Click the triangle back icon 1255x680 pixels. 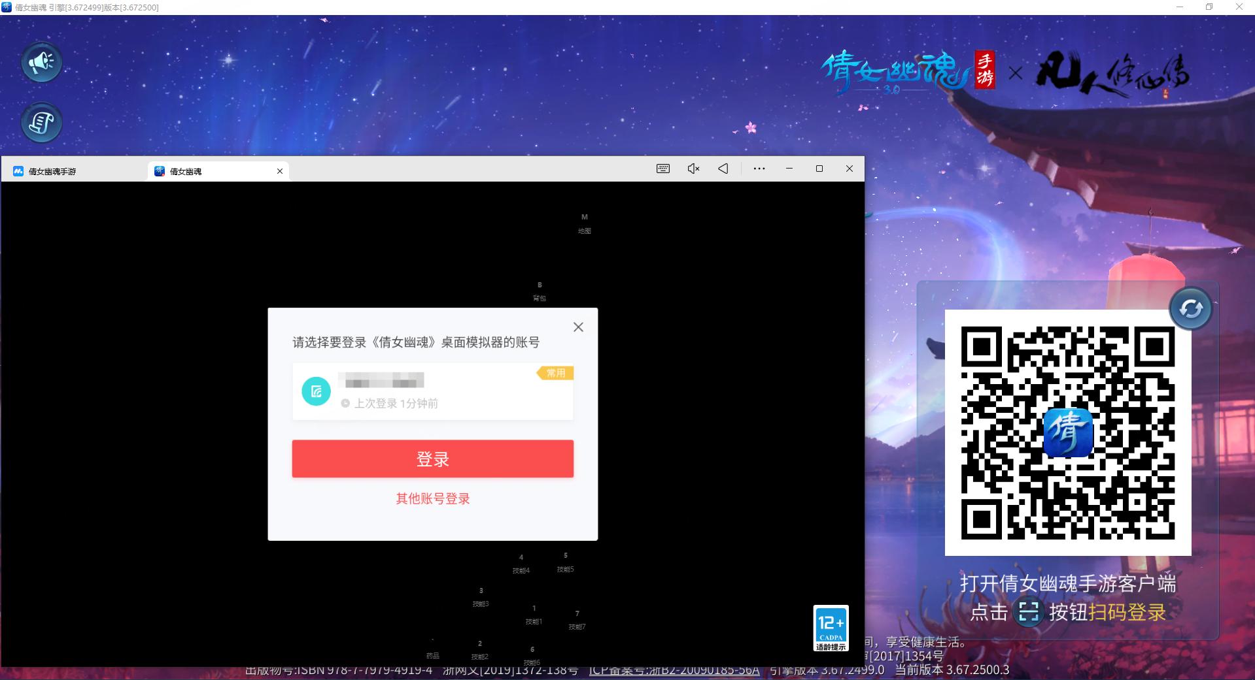tap(723, 169)
